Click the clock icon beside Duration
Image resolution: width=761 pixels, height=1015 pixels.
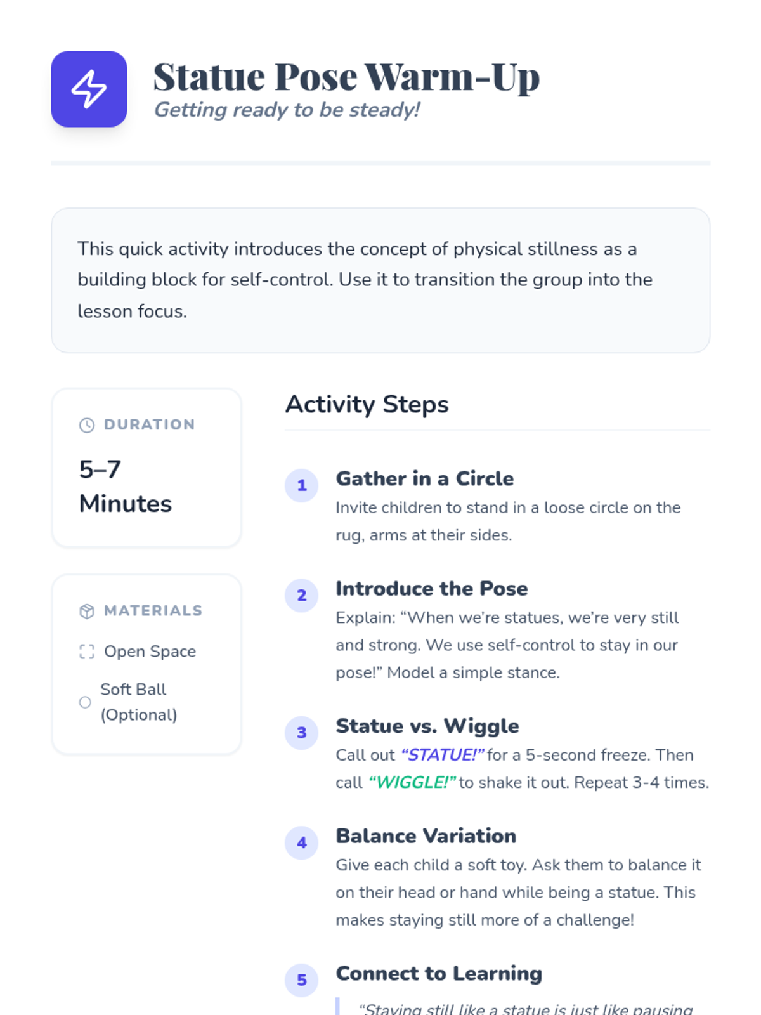coord(87,425)
